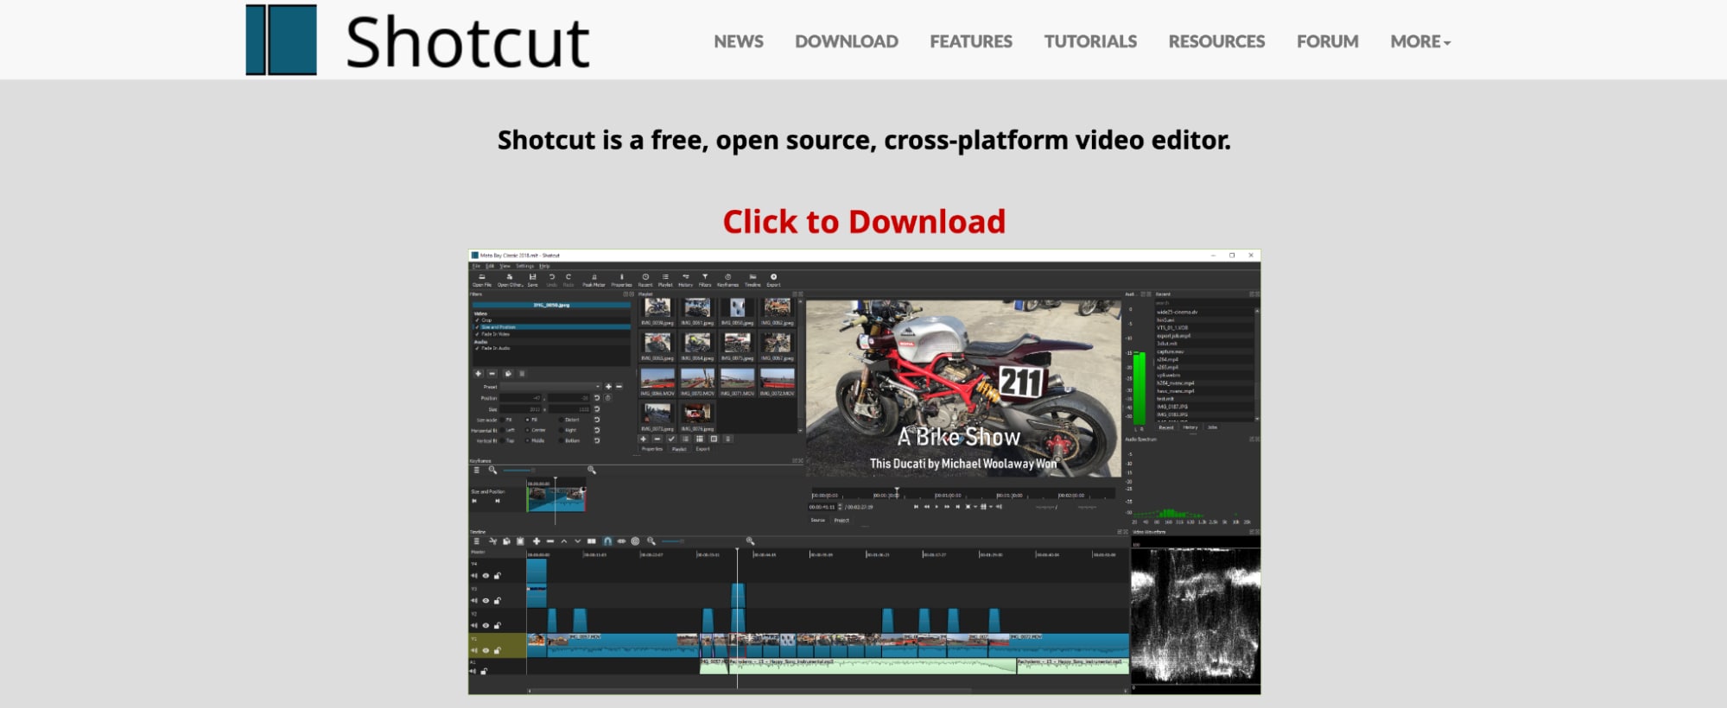1727x708 pixels.
Task: Click the History toolbar icon
Action: [x=686, y=277]
